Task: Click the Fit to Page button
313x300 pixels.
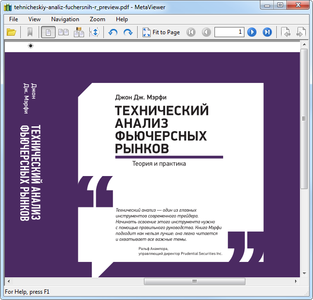Action: pyautogui.click(x=161, y=32)
